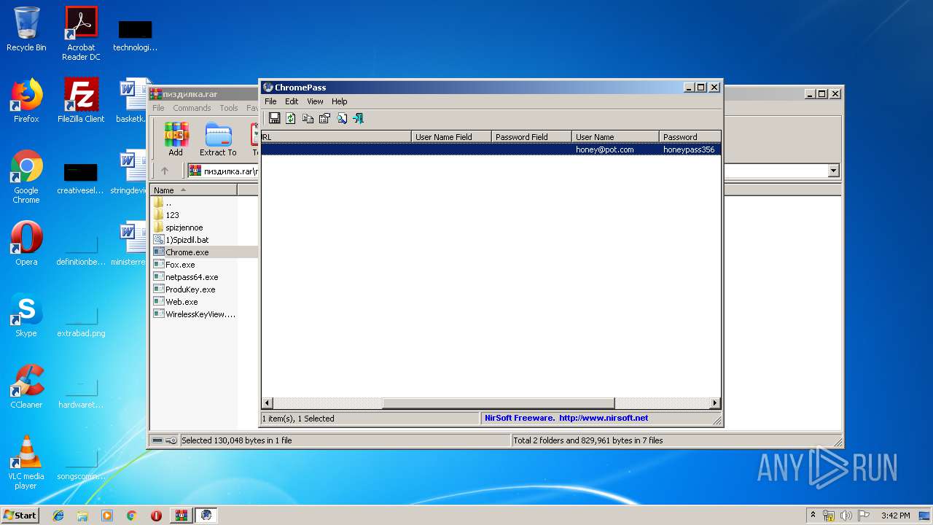Image resolution: width=933 pixels, height=525 pixels.
Task: Select the honeypass356 password cell
Action: [x=689, y=149]
